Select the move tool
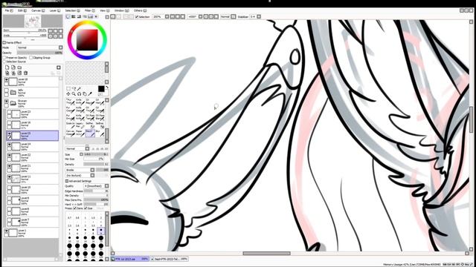Image resolution: width=476 pixels, height=267 pixels. point(68,94)
